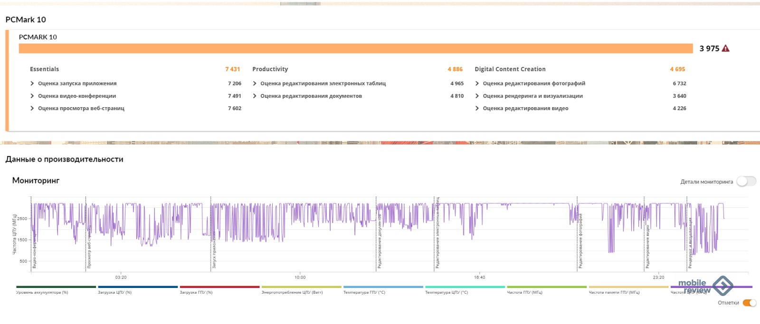
Task: Click the dark blue Загрузка ЦПУ legend line
Action: 138,287
